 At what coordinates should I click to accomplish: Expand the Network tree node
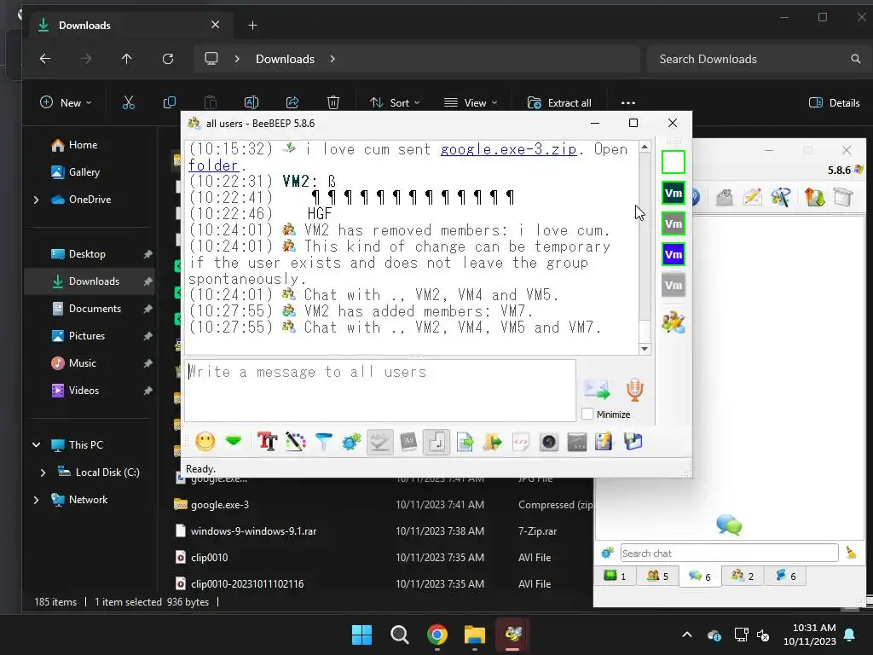[x=36, y=500]
